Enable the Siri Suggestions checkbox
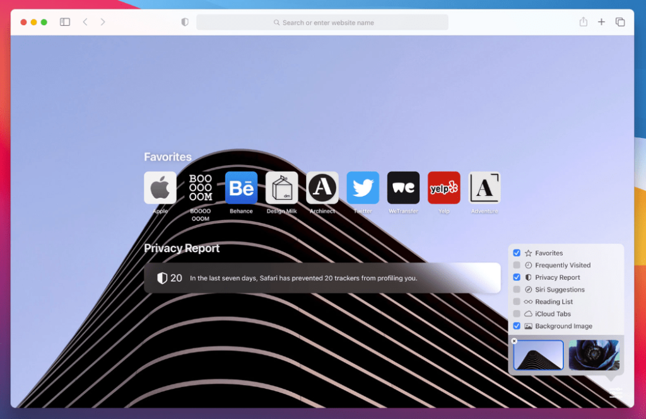The width and height of the screenshot is (646, 419). [517, 289]
